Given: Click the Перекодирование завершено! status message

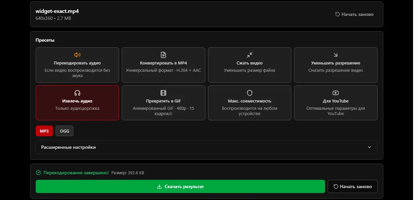Looking at the screenshot, I should coord(76,173).
